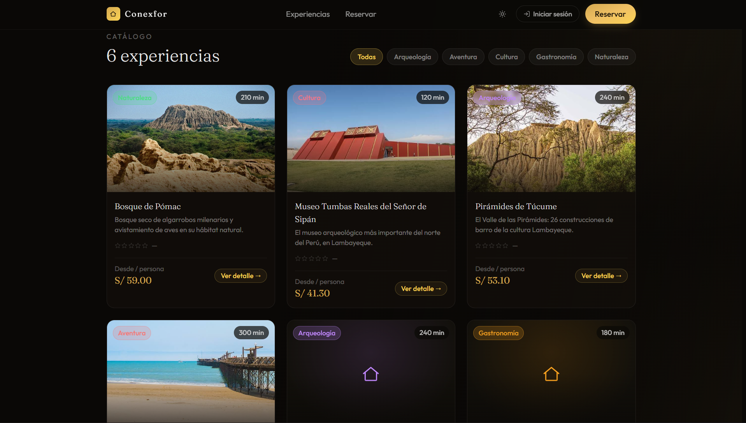Image resolution: width=746 pixels, height=423 pixels.
Task: Click the star rating on Bosque de Pómac
Action: 132,246
